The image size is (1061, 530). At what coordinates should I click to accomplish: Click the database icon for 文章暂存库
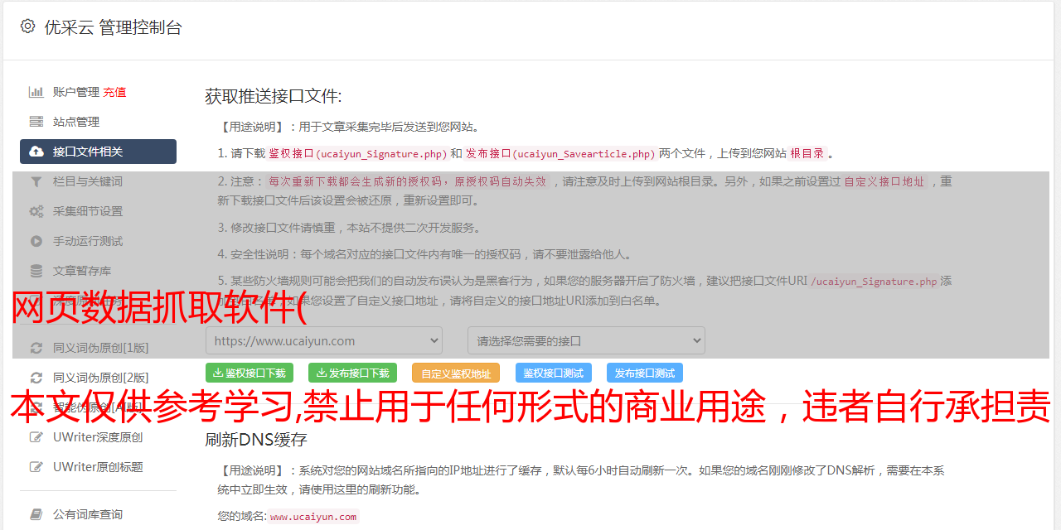click(x=36, y=271)
